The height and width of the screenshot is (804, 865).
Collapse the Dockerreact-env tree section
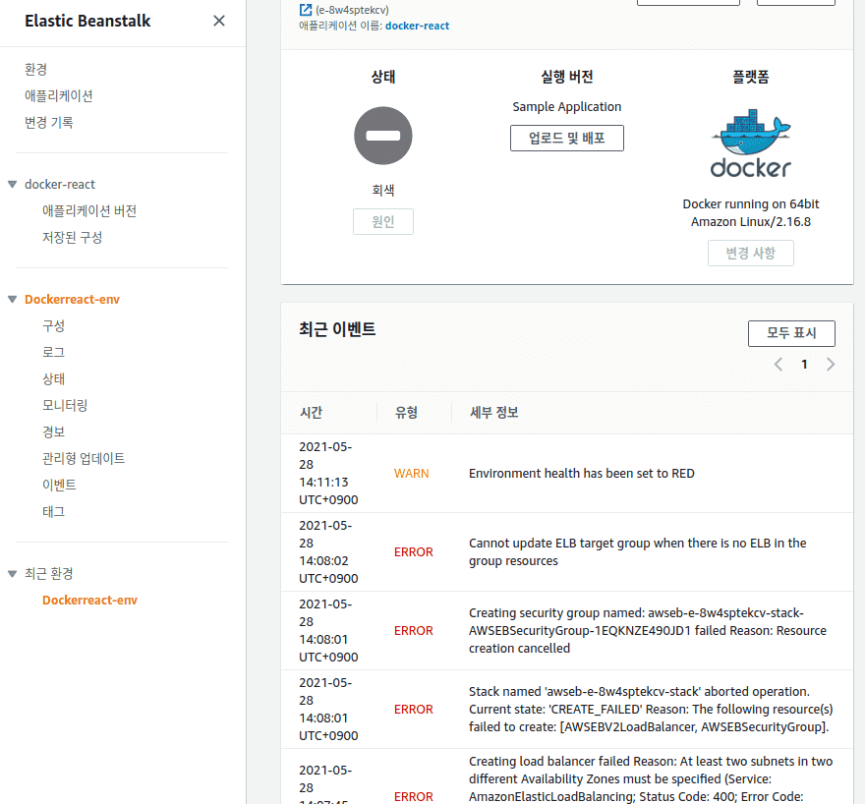click(x=12, y=300)
